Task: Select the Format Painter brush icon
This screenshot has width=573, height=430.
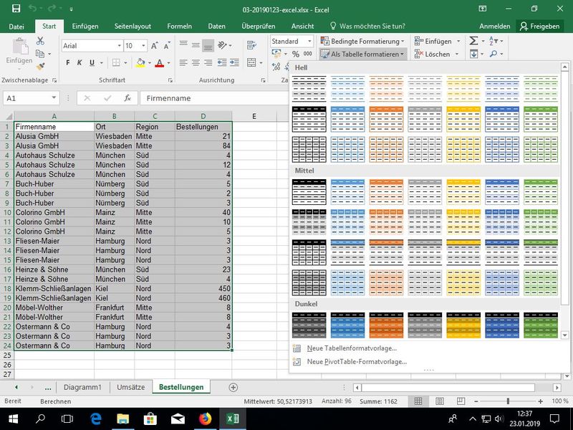Action: pos(40,67)
